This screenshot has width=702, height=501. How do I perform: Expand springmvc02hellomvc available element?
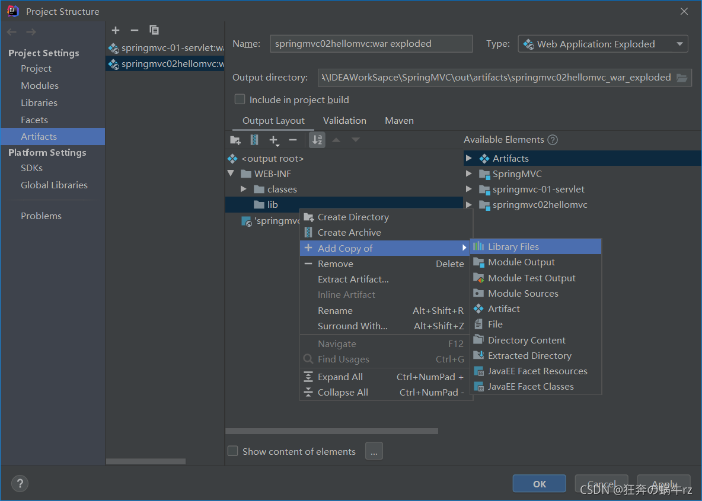469,204
